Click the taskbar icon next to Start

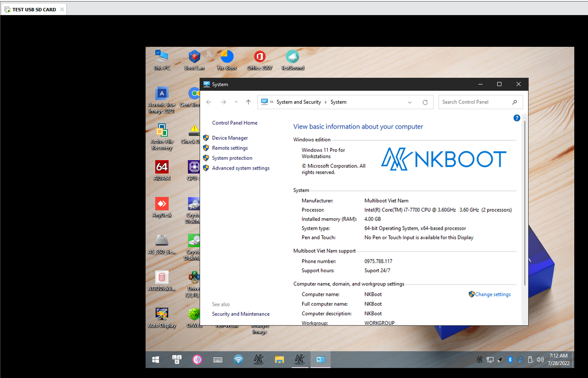[x=176, y=360]
